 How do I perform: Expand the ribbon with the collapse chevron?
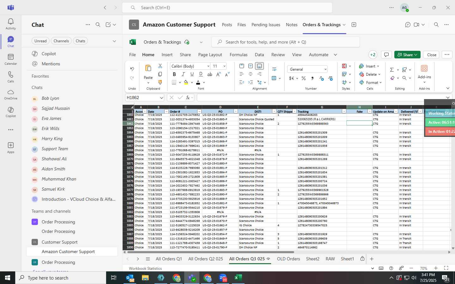click(x=448, y=88)
